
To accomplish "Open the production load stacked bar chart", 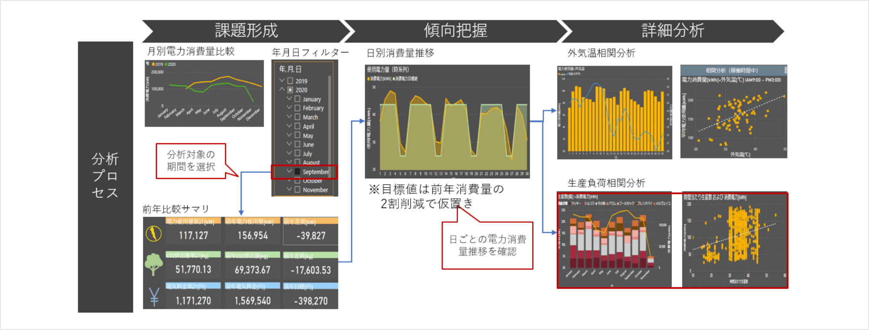I will [614, 241].
